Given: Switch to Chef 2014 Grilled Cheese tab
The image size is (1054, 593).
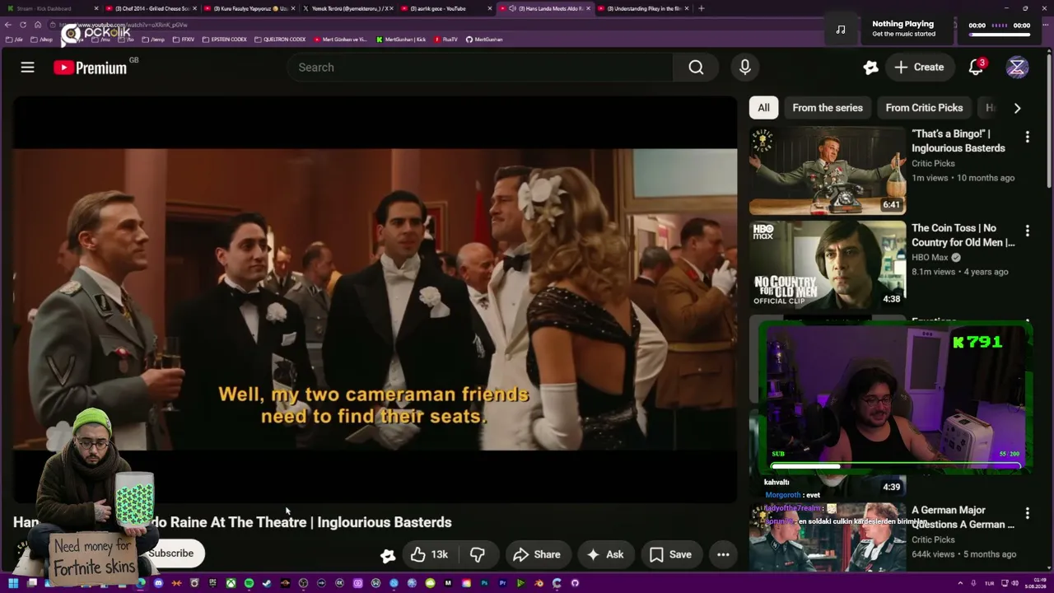Looking at the screenshot, I should click(x=152, y=8).
